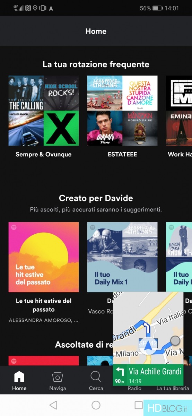Open Il tuo Daily Mix 1 cover

tap(122, 257)
